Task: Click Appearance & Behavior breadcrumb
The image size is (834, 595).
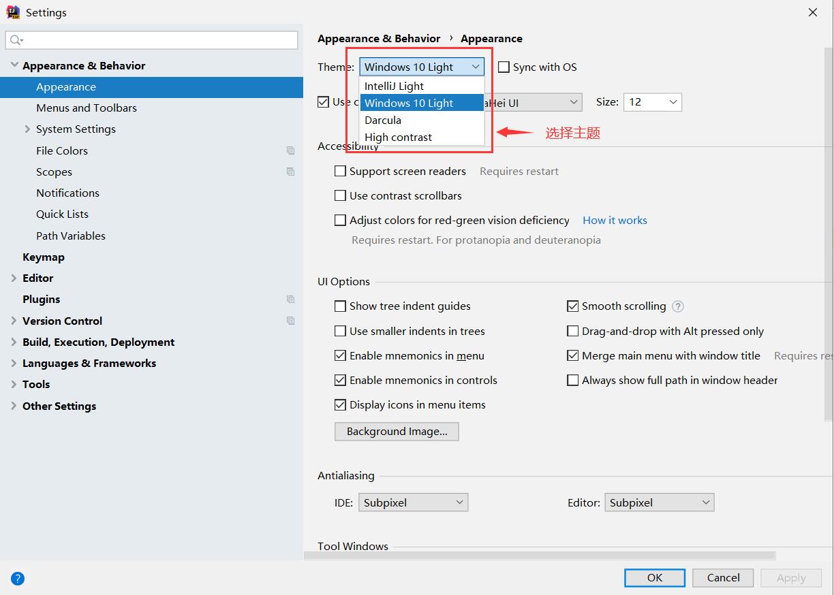Action: (379, 38)
